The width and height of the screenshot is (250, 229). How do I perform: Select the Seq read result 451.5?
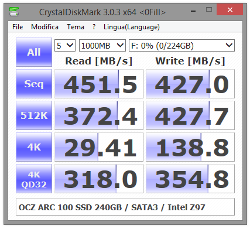[x=99, y=84]
